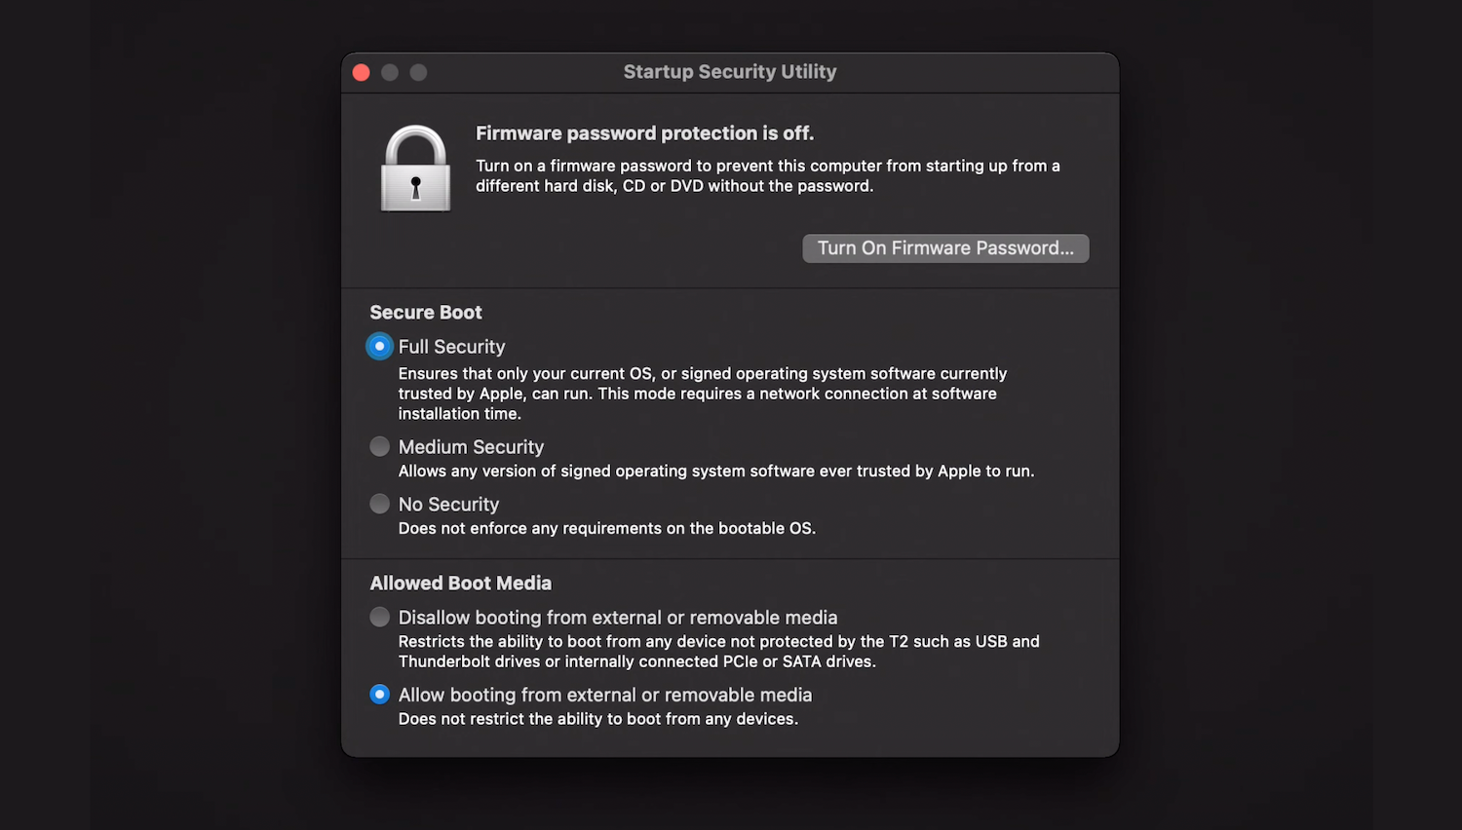
Task: Click the grayed zoom window button
Action: [418, 71]
